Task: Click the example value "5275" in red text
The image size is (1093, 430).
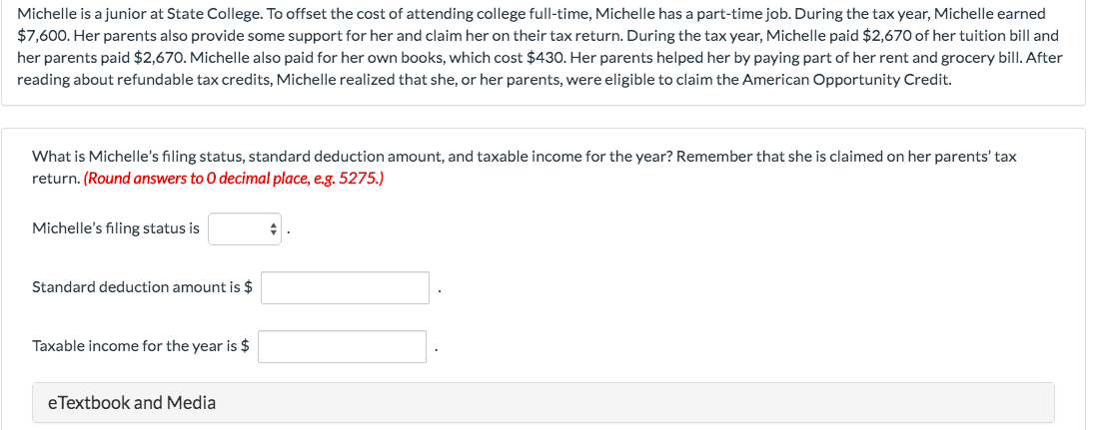Action: tap(362, 179)
